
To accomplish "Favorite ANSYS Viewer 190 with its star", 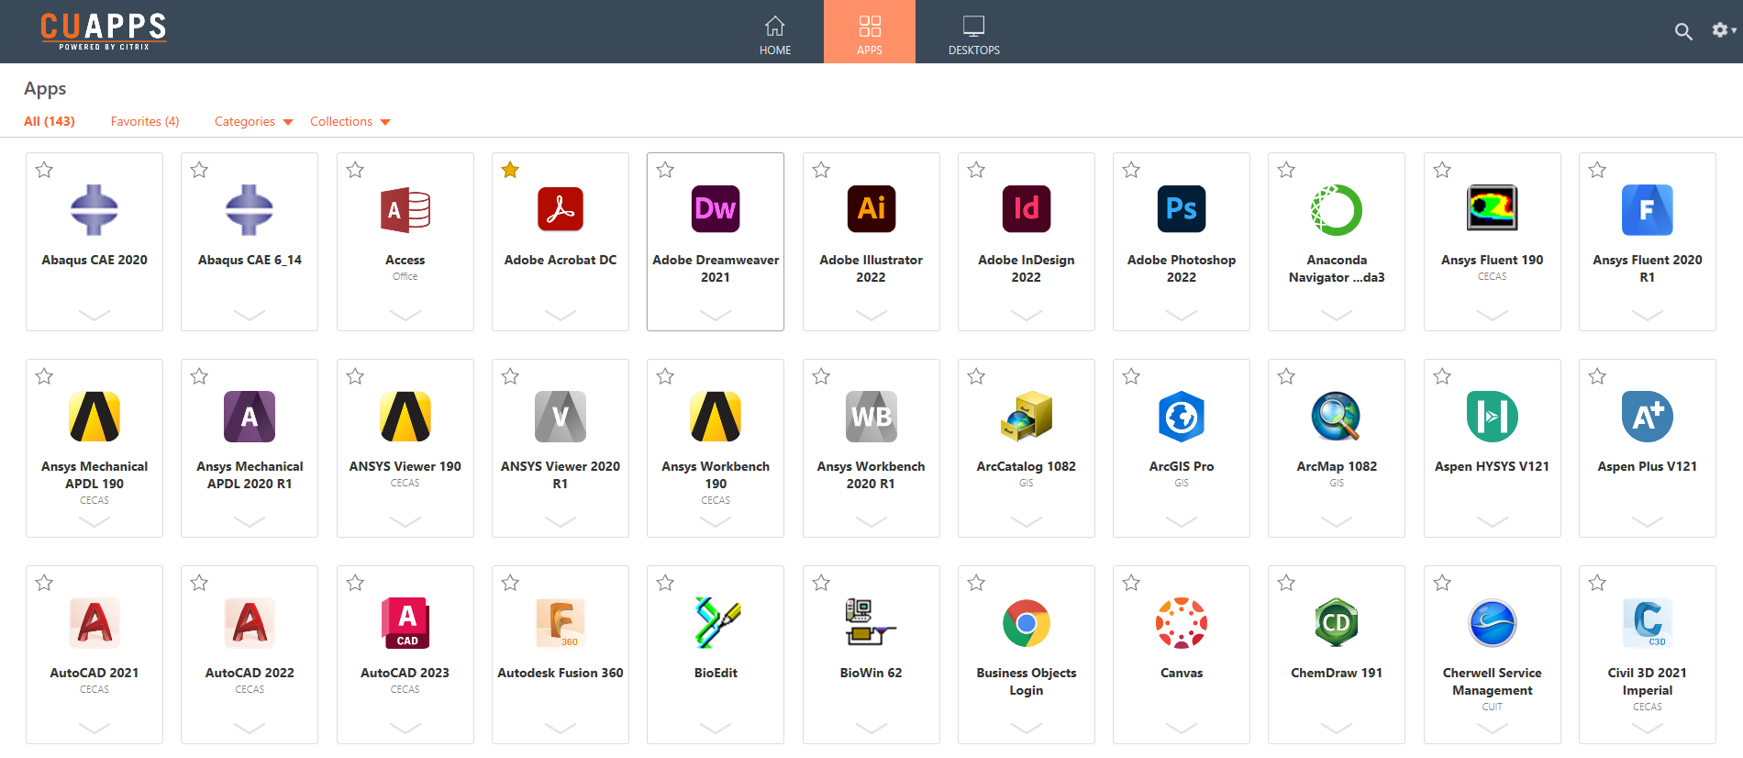I will 355,376.
